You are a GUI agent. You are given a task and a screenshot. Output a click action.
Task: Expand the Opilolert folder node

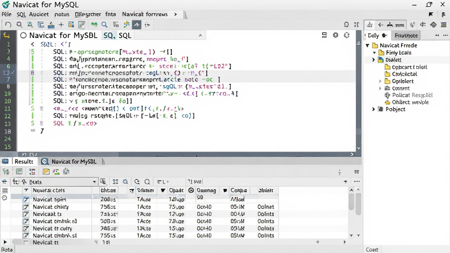pos(380,81)
